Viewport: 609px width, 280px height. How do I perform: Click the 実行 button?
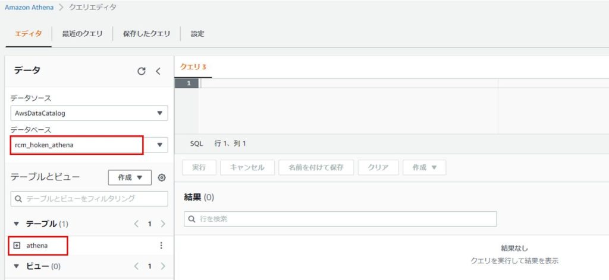199,167
